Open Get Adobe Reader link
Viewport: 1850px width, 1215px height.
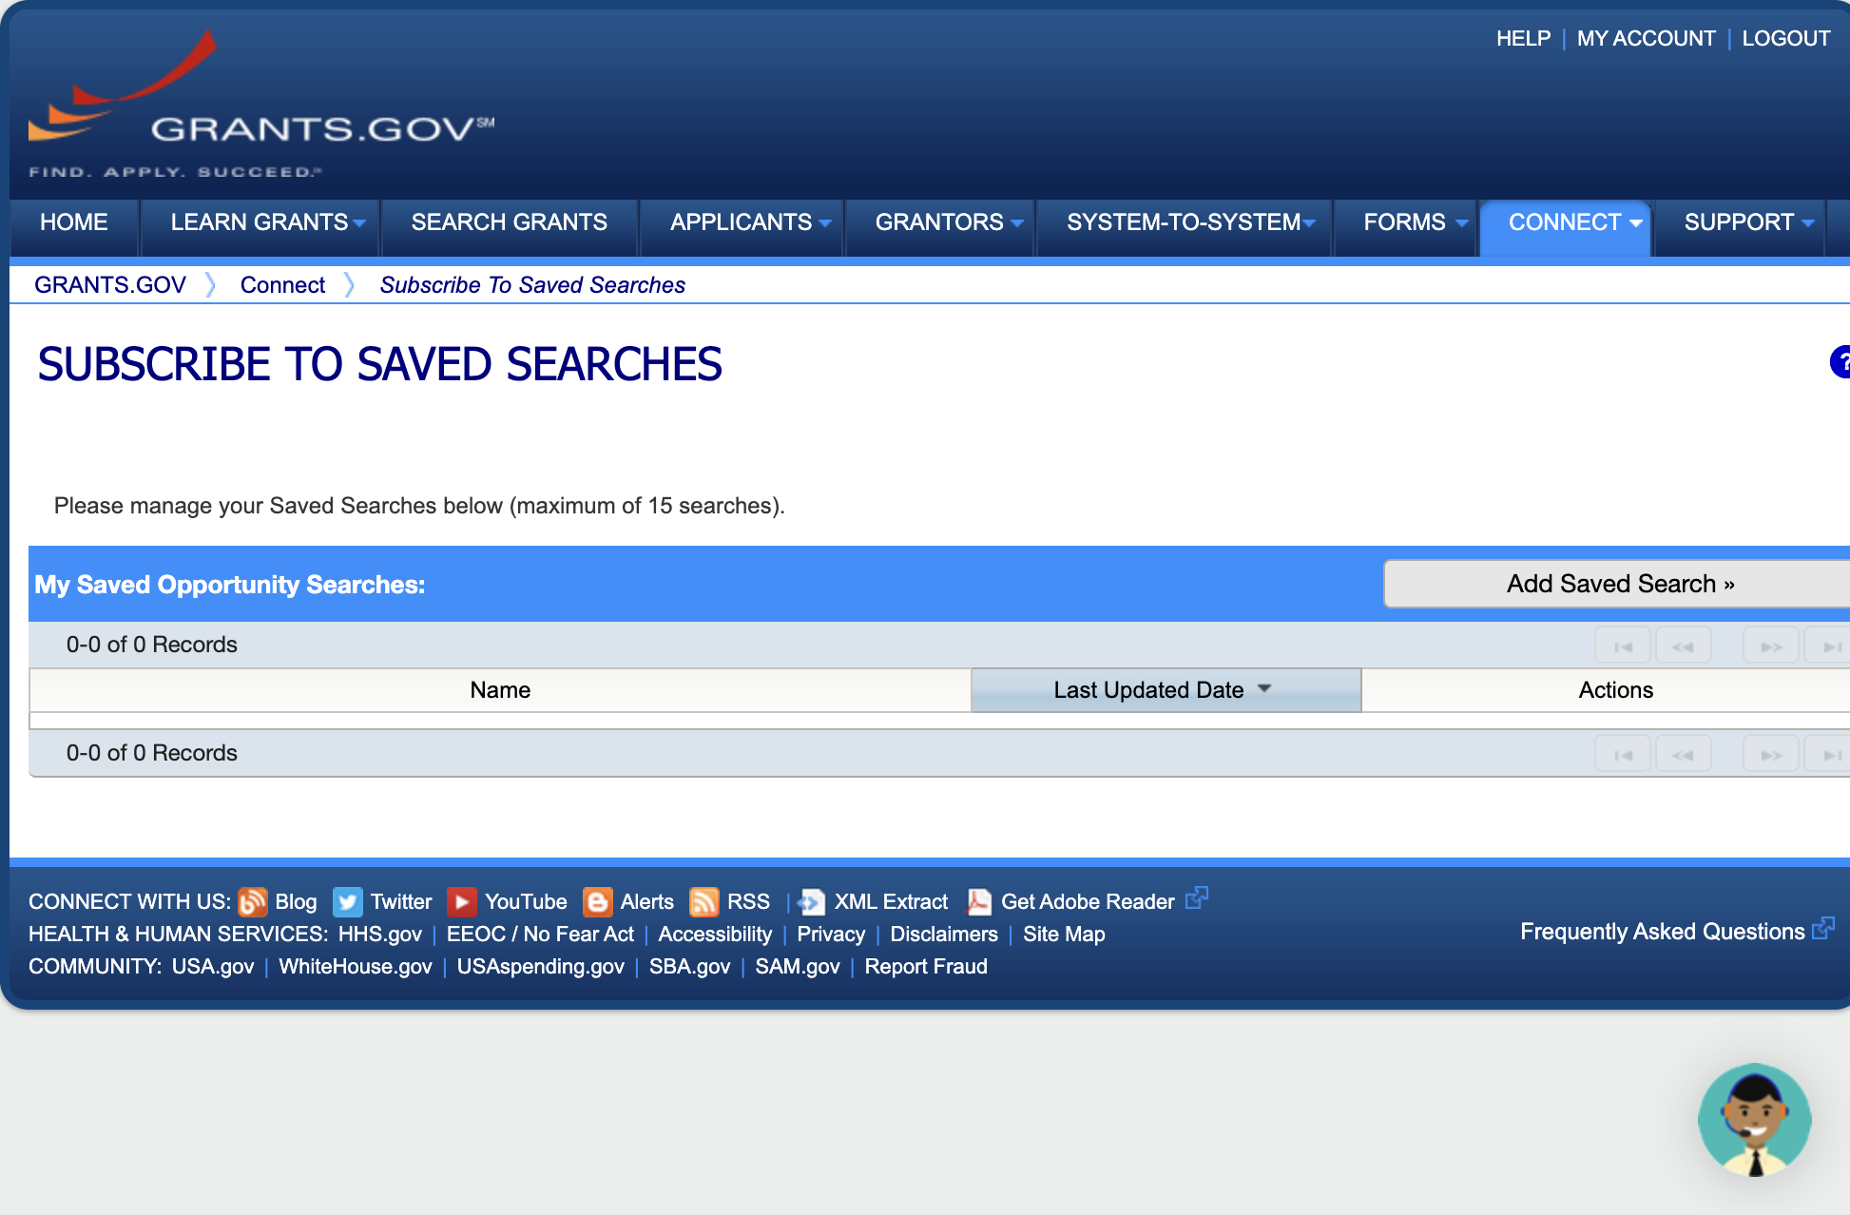tap(1088, 902)
